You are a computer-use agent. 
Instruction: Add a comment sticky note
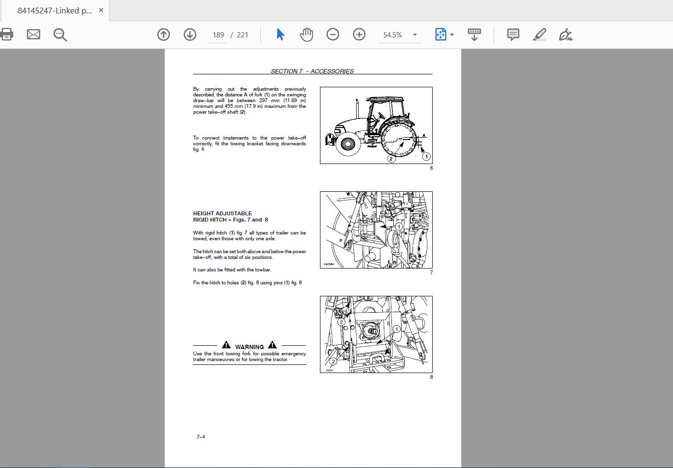pos(513,35)
